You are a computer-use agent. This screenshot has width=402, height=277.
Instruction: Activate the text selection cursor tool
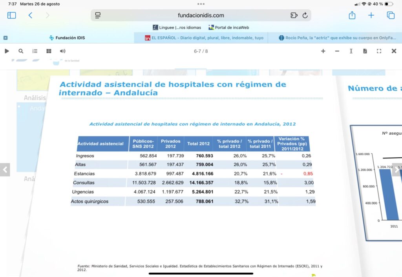coord(351,51)
